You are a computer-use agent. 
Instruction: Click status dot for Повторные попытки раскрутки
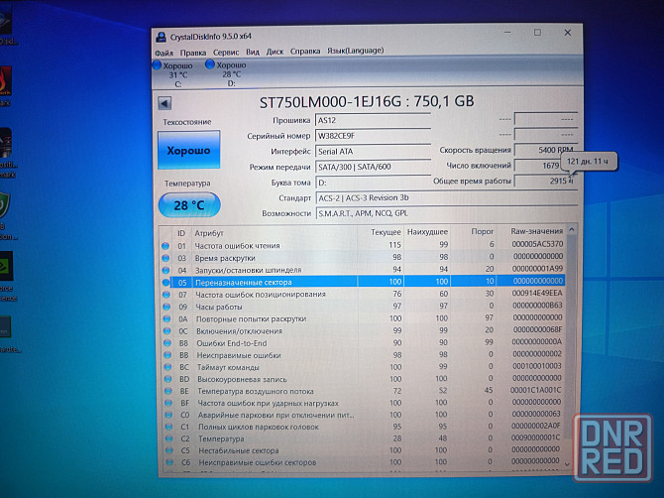click(x=166, y=318)
